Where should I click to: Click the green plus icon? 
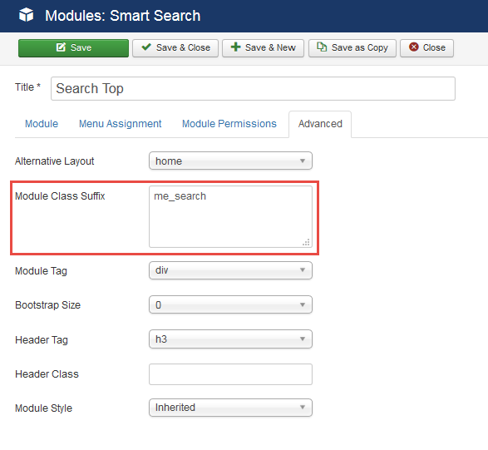click(x=235, y=47)
